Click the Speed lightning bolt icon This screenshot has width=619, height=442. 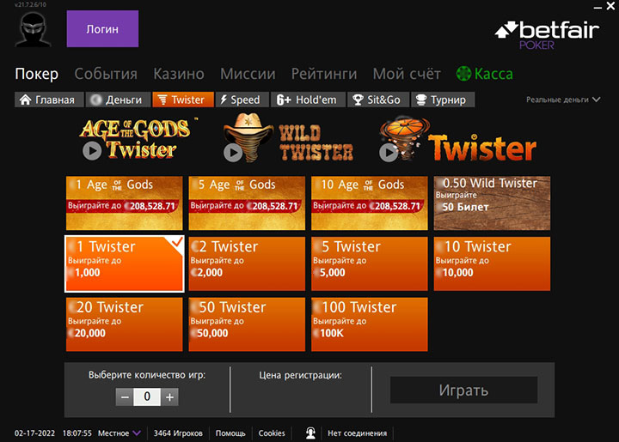[x=224, y=100]
